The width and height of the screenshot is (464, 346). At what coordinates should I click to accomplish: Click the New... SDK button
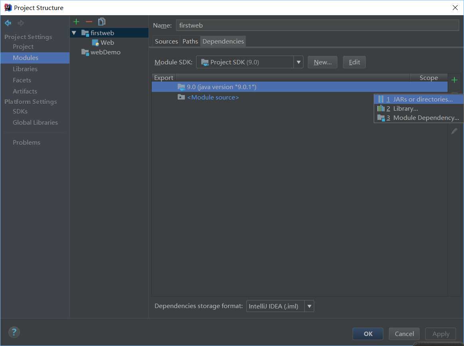pyautogui.click(x=323, y=62)
